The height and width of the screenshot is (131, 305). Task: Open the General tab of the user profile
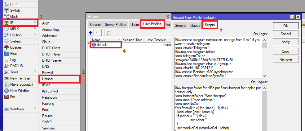180,25
